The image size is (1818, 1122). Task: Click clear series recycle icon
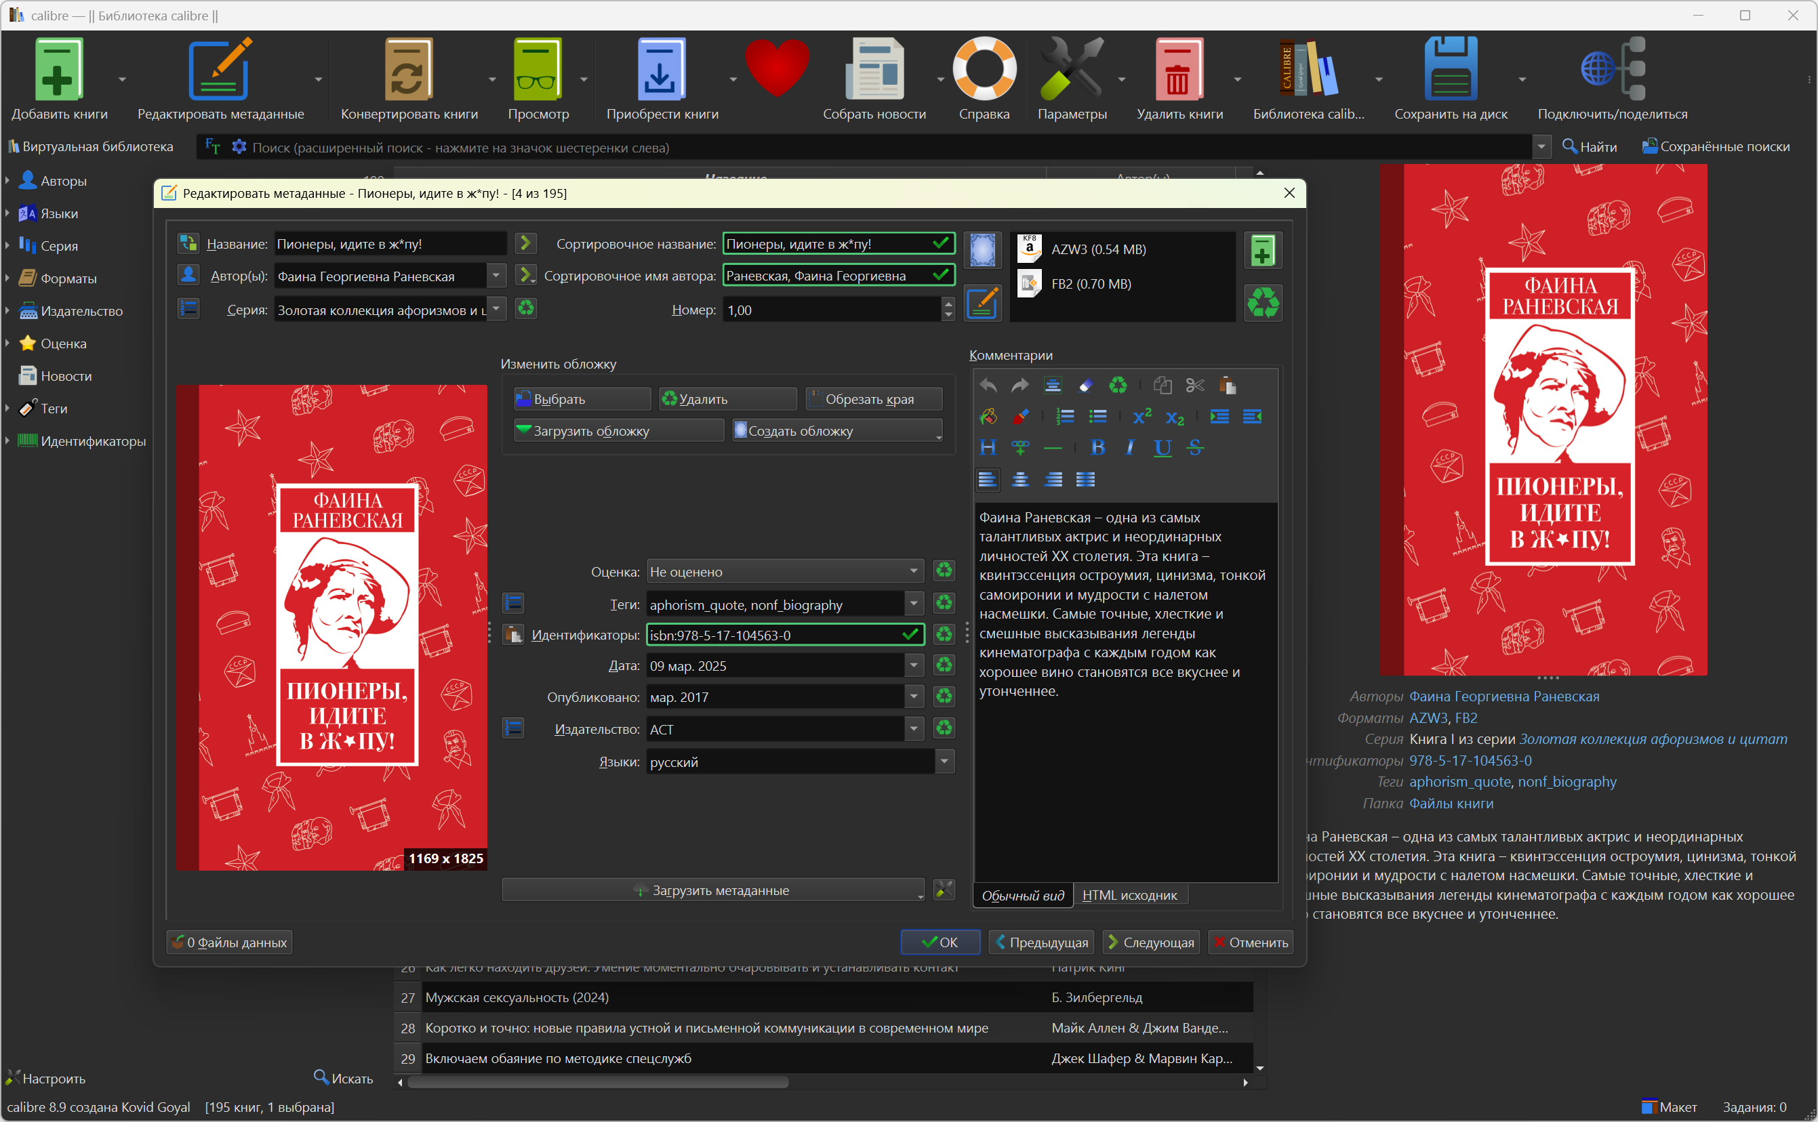pyautogui.click(x=525, y=308)
